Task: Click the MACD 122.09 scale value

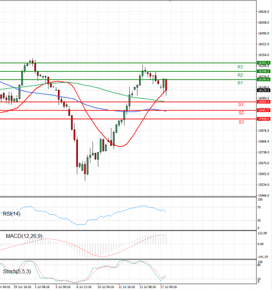Action: 262,233
